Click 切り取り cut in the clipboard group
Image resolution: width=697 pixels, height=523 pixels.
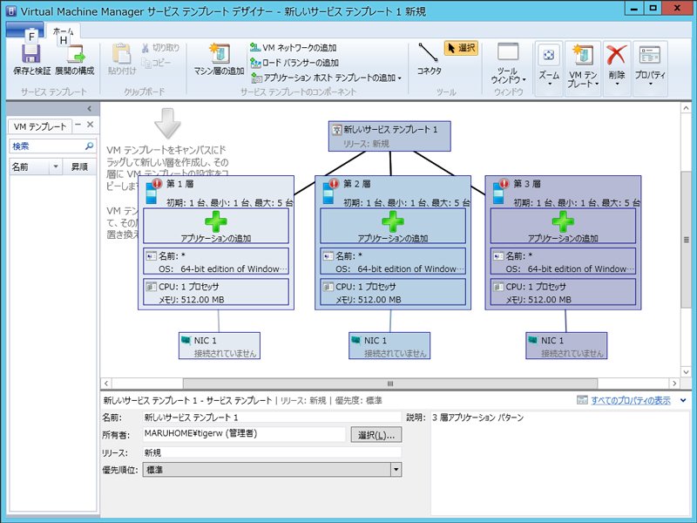(160, 48)
